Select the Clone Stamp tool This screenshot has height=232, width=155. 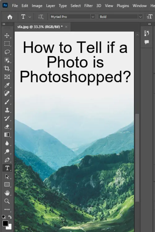click(7, 110)
